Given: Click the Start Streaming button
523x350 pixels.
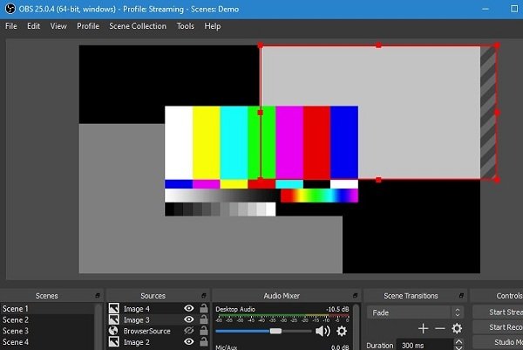Looking at the screenshot, I should (x=498, y=312).
